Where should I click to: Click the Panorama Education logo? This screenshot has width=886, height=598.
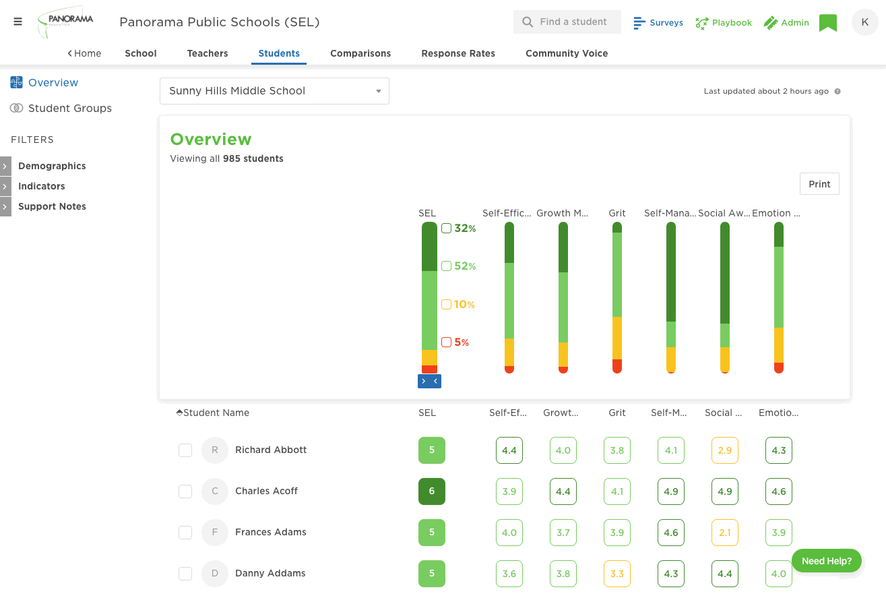[x=66, y=23]
